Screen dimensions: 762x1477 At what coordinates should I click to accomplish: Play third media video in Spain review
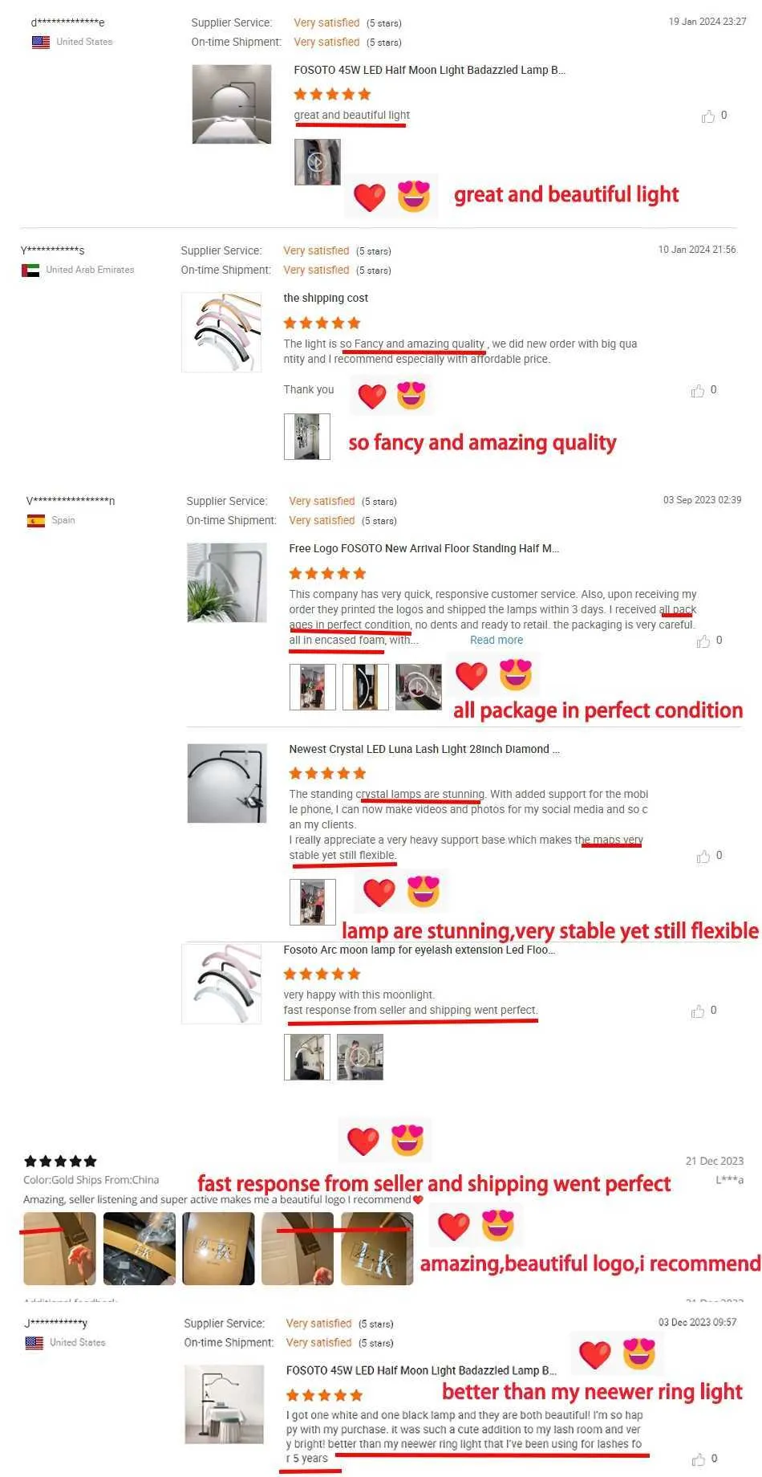tap(419, 687)
